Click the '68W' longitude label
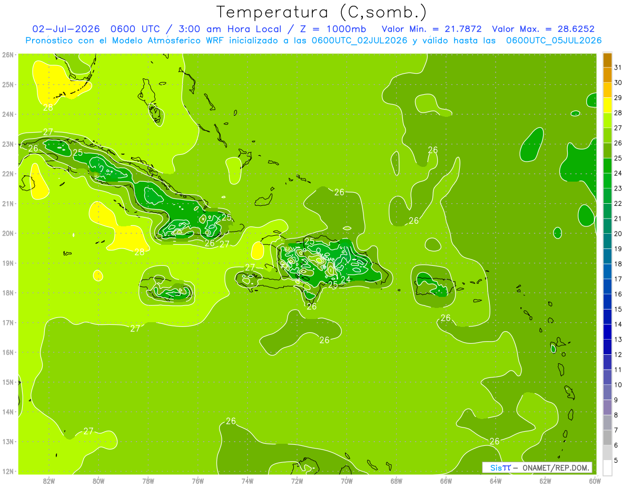Viewport: 632px width, 488px height. (x=397, y=481)
